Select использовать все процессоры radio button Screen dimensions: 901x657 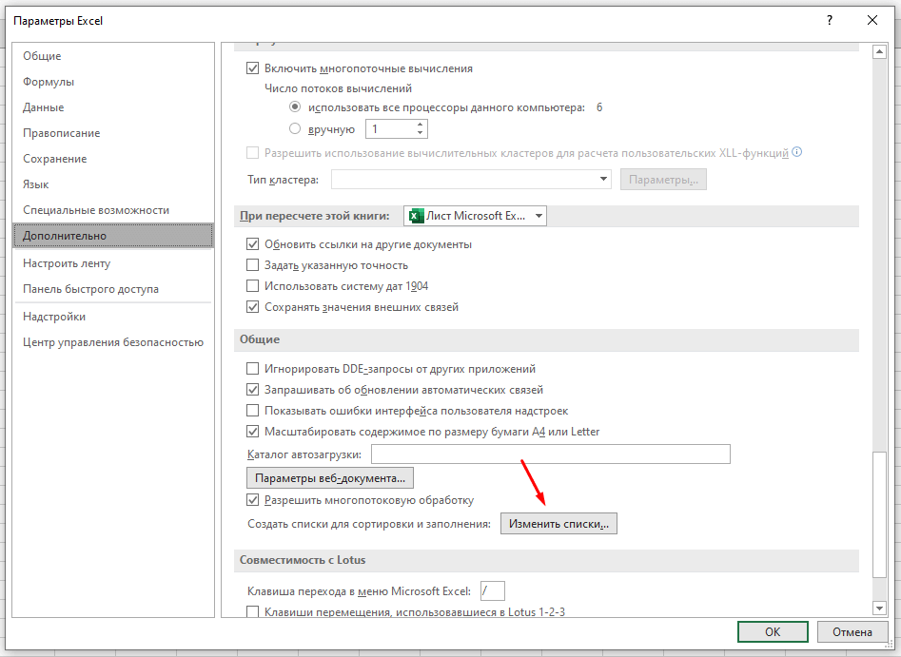point(295,106)
